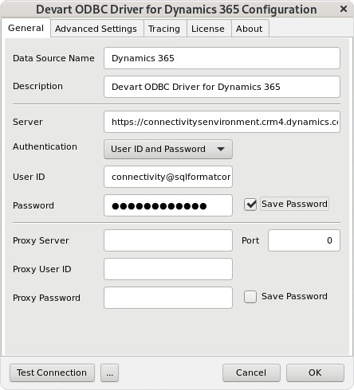Open the About tab
The width and height of the screenshot is (354, 390).
(x=249, y=29)
